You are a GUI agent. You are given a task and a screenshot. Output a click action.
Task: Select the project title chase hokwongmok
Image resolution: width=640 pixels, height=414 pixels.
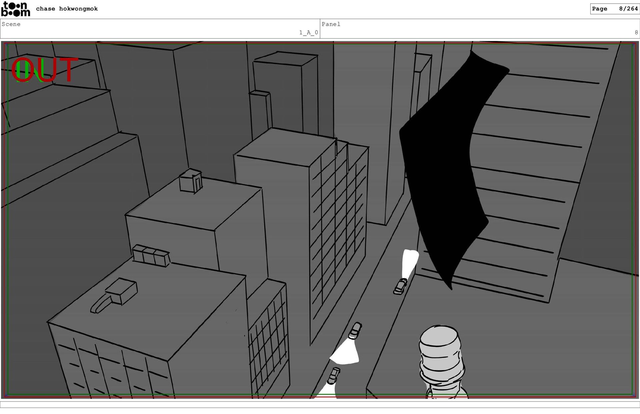click(67, 9)
